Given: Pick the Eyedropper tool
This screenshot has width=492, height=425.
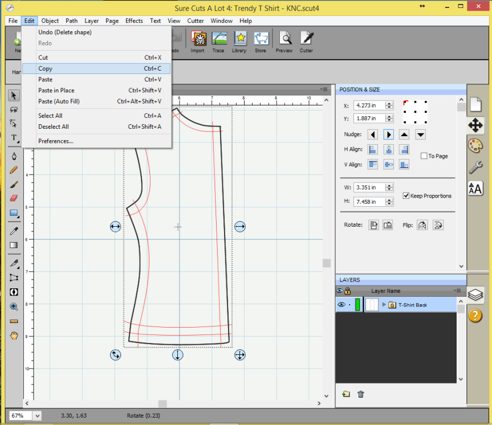Looking at the screenshot, I should pyautogui.click(x=14, y=231).
